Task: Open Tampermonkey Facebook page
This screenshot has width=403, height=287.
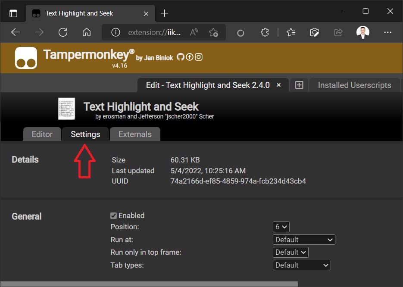Action: pyautogui.click(x=189, y=57)
